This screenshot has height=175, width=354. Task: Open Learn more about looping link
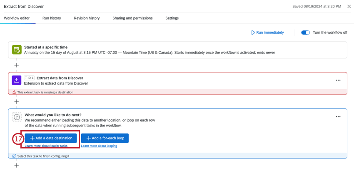[x=99, y=146]
